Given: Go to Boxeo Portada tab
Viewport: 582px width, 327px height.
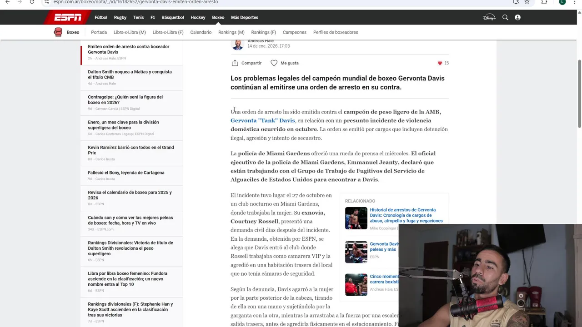Looking at the screenshot, I should [99, 32].
